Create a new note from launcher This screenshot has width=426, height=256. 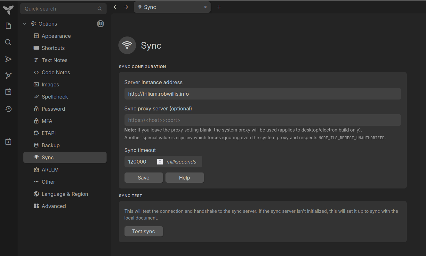[x=8, y=26]
